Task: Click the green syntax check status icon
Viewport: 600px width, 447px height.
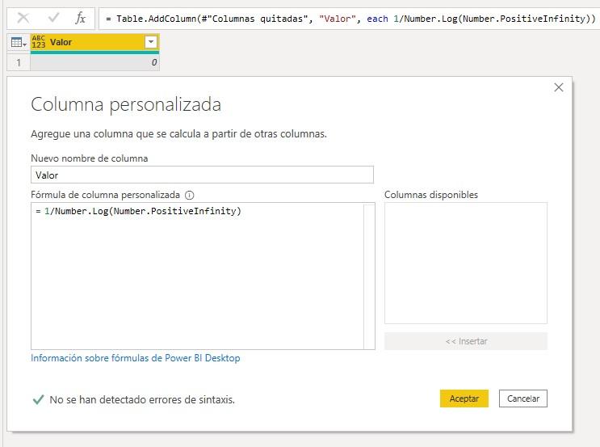Action: point(37,399)
